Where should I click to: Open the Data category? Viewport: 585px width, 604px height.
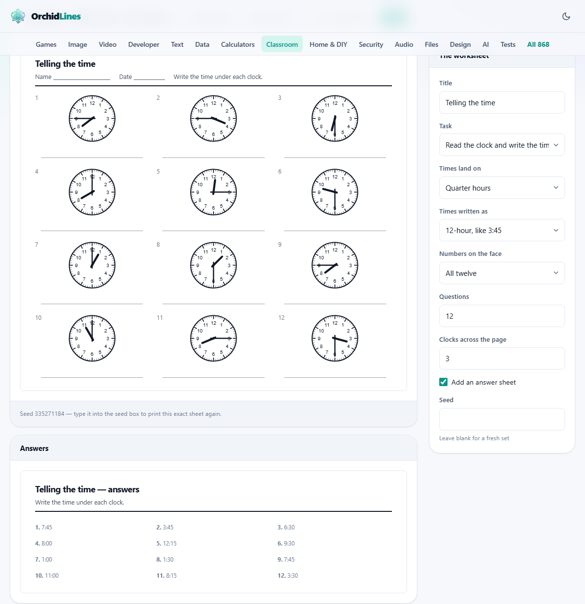(x=202, y=44)
